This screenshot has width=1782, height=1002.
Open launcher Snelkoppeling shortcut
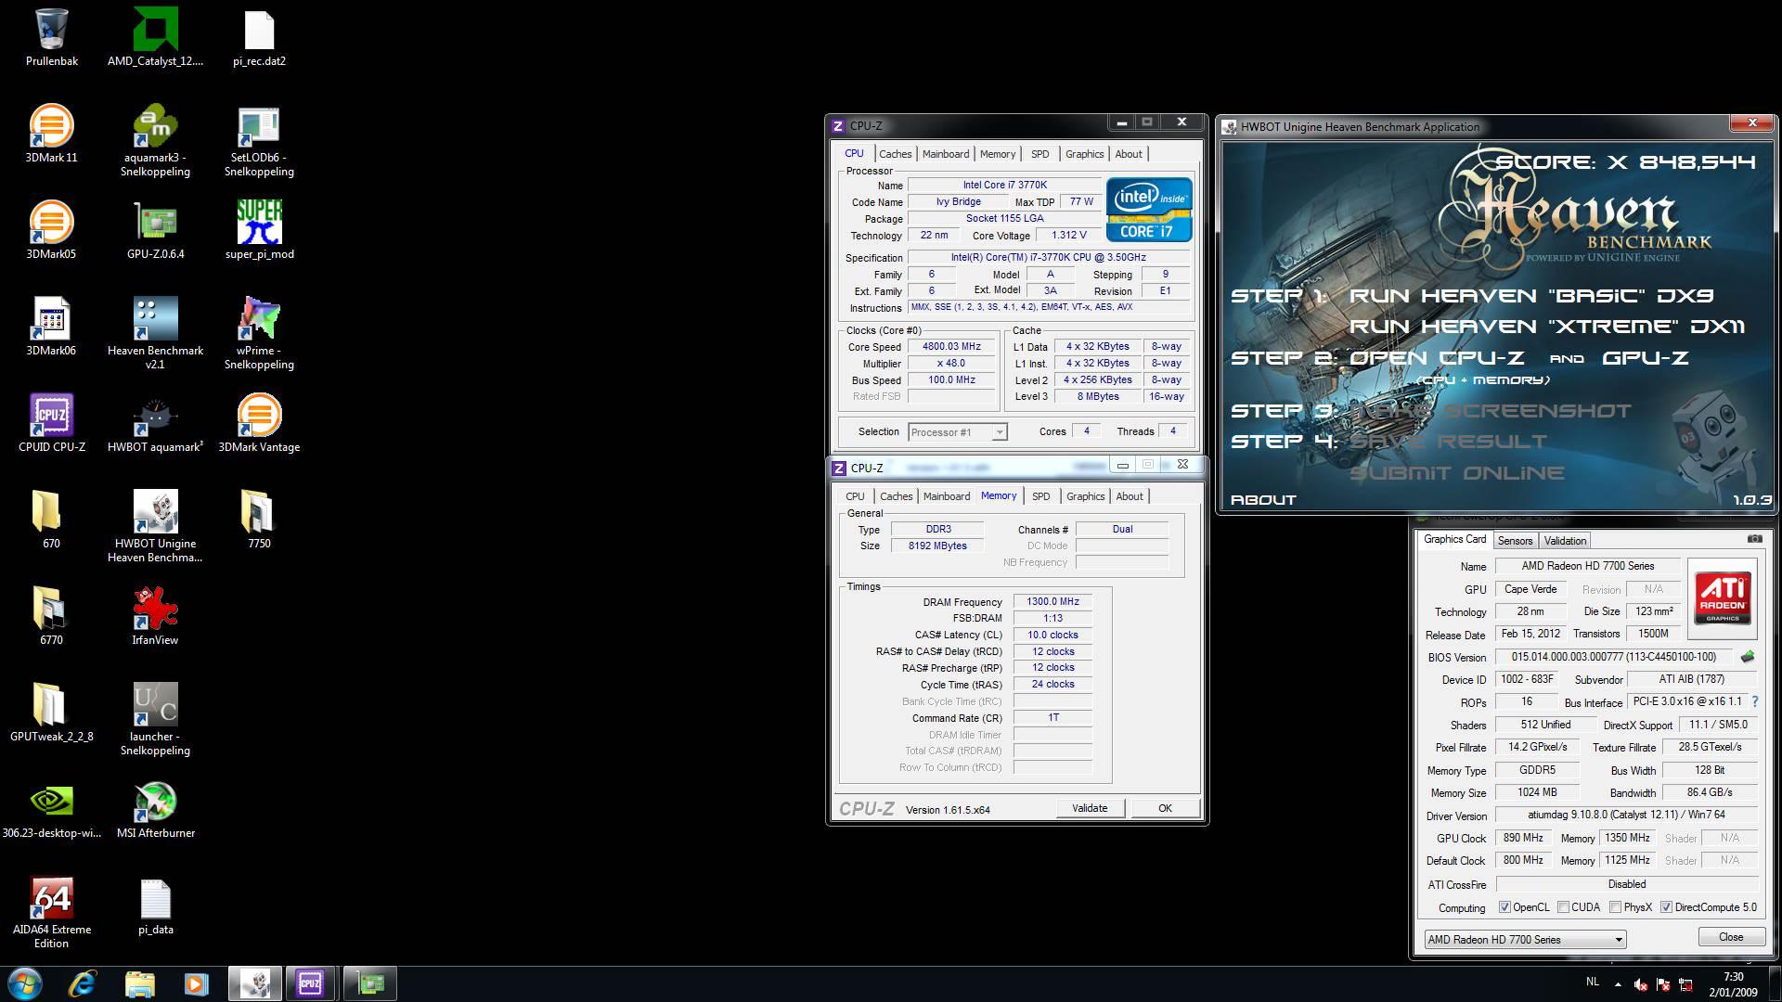[x=155, y=720]
